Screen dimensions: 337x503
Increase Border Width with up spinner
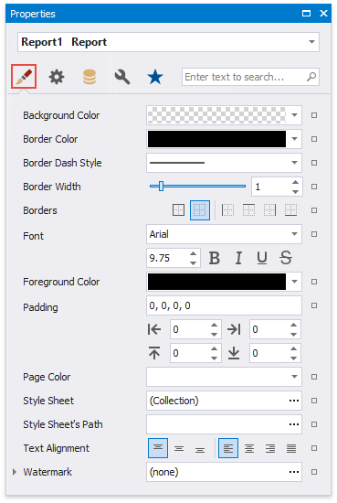[295, 182]
